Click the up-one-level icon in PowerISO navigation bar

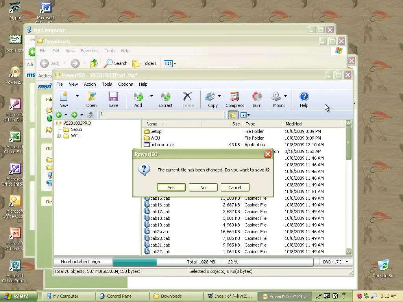tap(90, 115)
